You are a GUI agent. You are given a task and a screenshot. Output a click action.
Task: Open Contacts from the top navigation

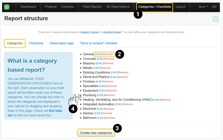[67, 7]
